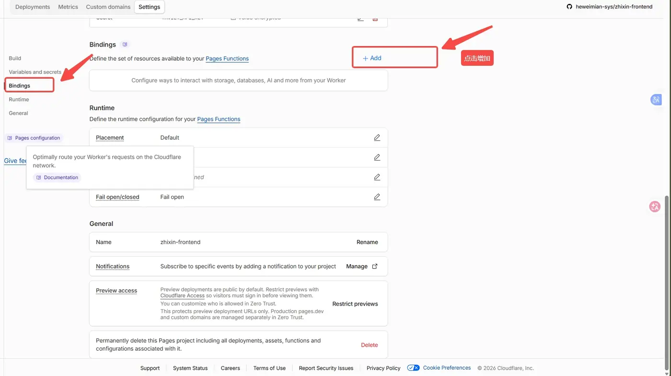
Task: Click Manage for Notifications
Action: click(357, 266)
